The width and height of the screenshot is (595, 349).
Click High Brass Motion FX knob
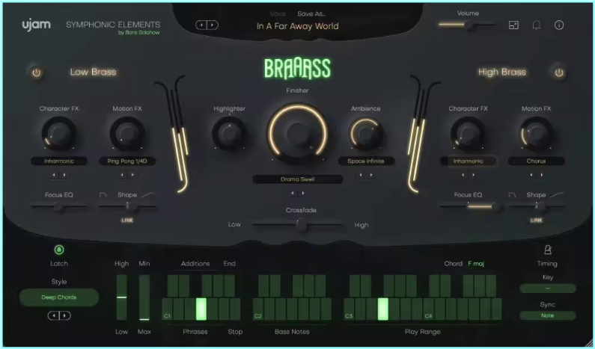(536, 133)
